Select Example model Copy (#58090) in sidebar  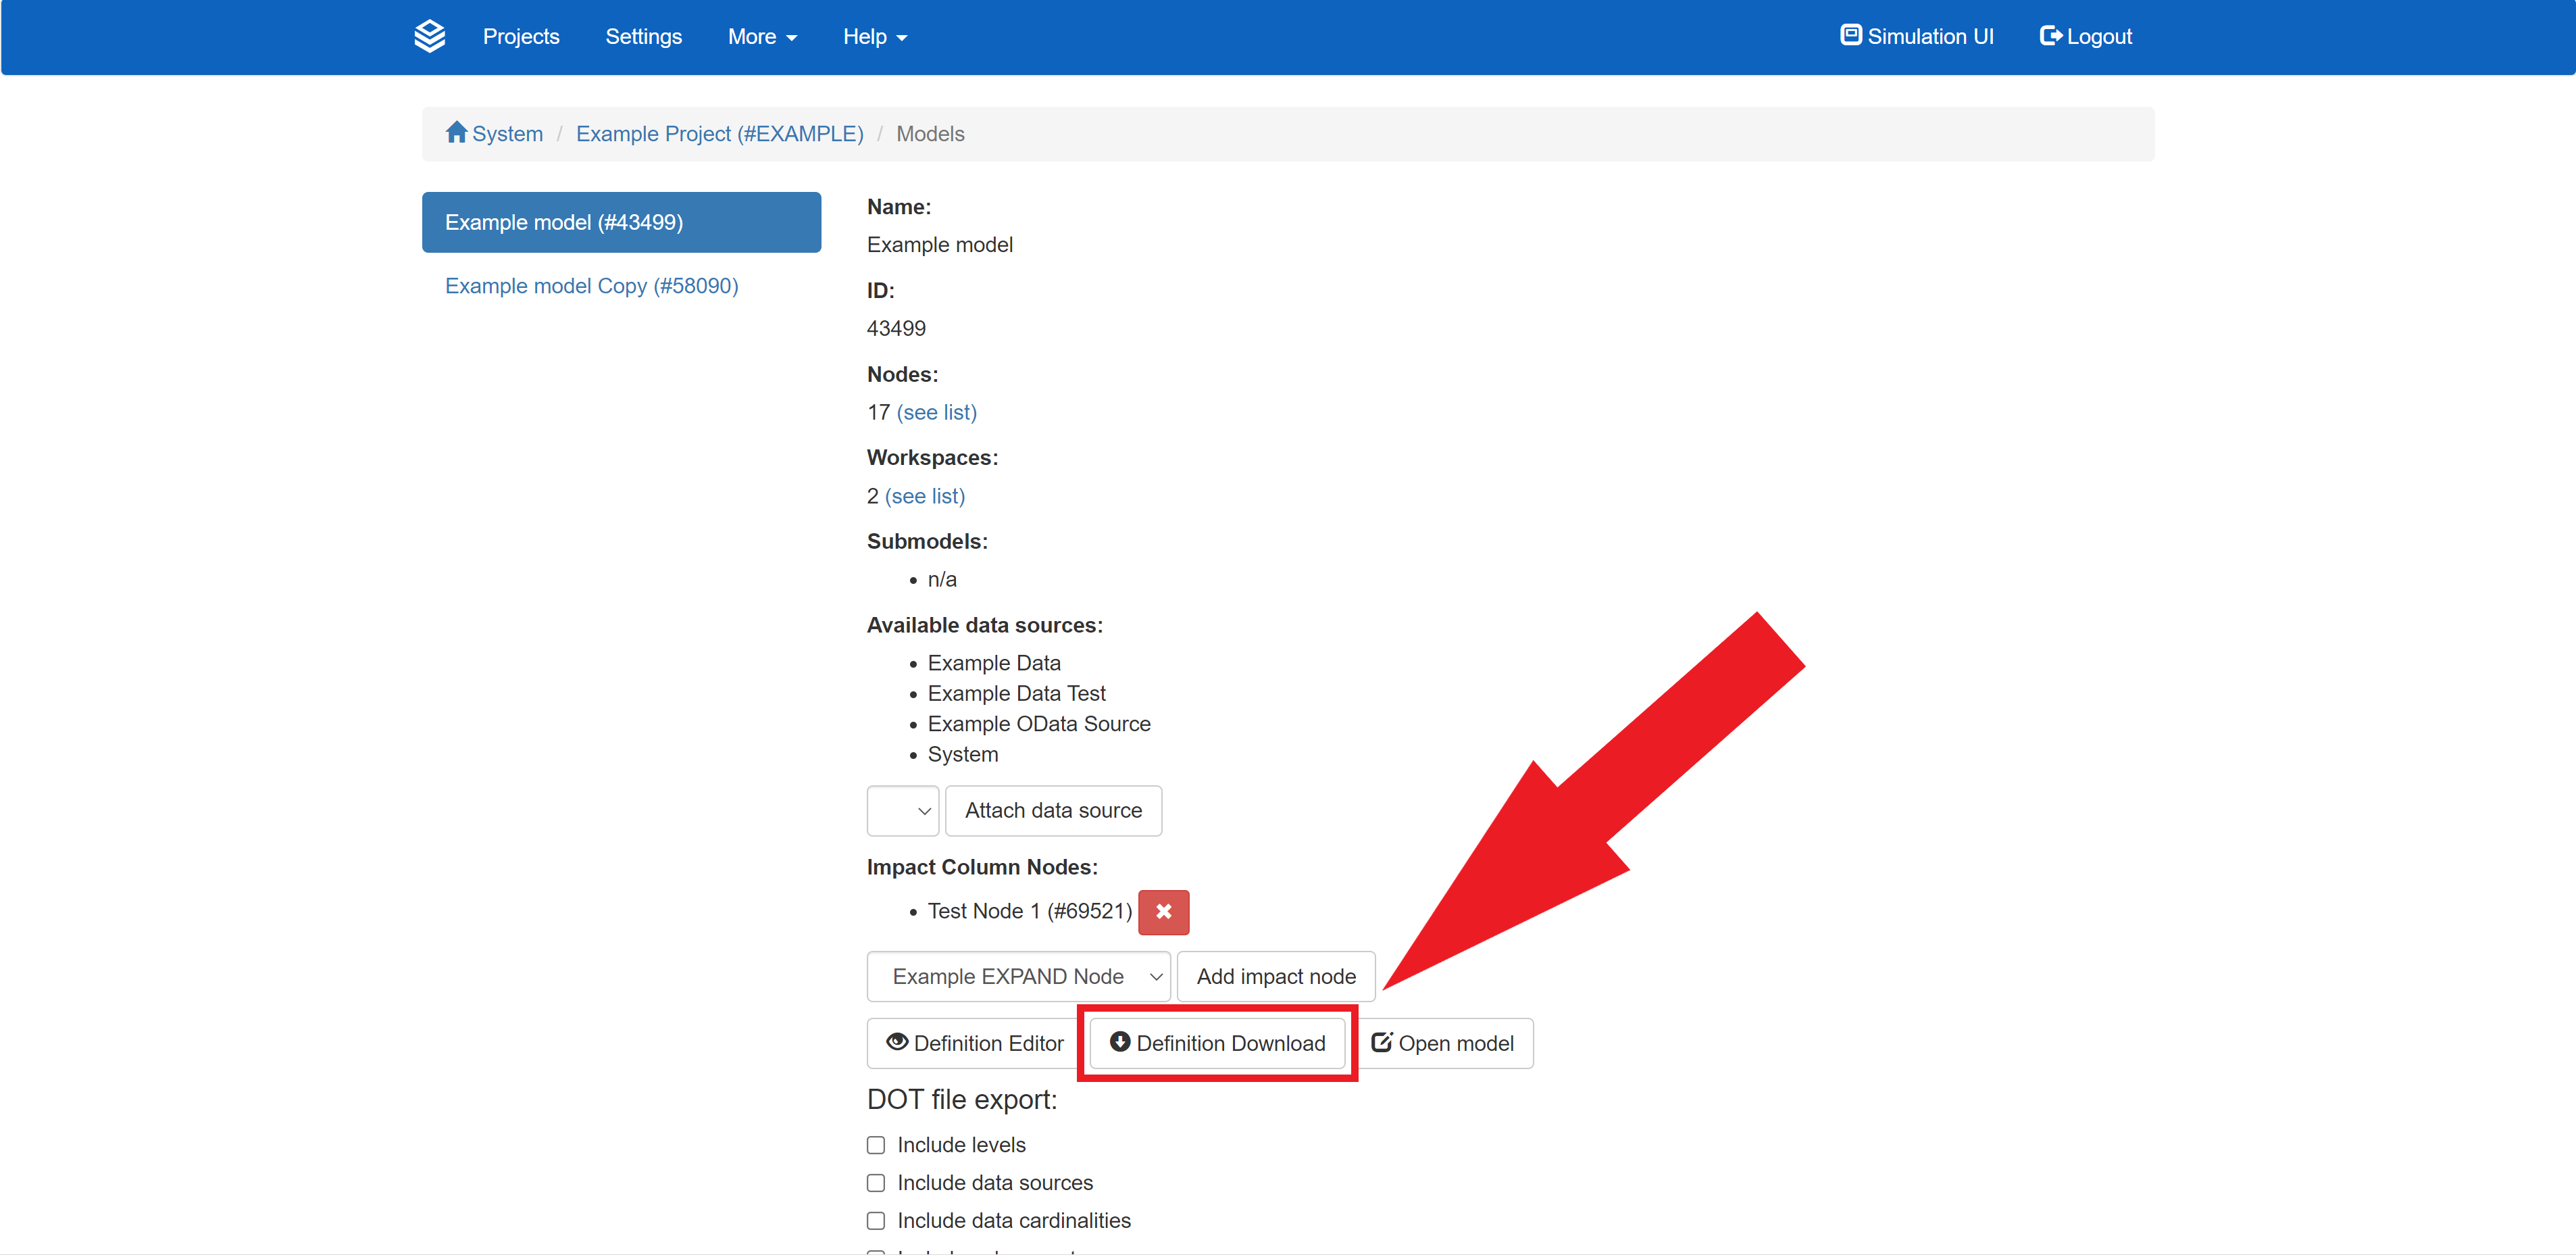[x=591, y=286]
